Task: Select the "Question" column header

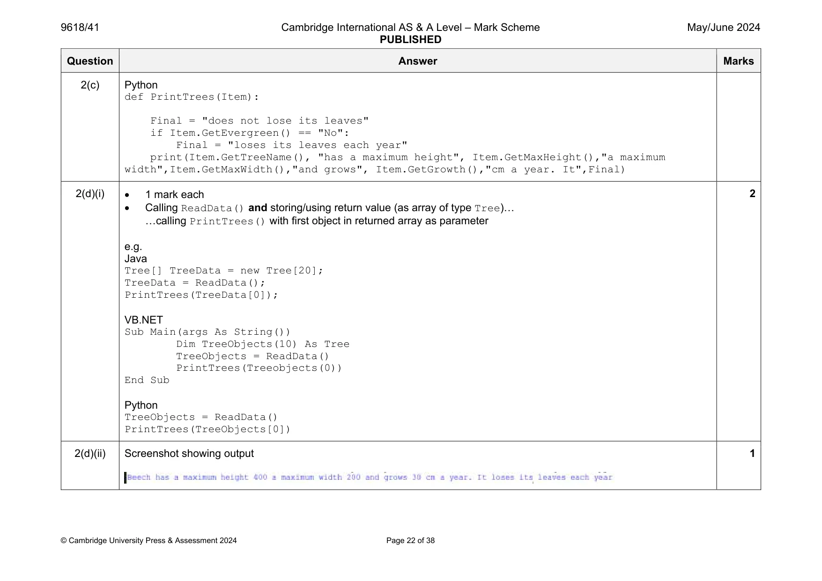Action: coord(90,61)
